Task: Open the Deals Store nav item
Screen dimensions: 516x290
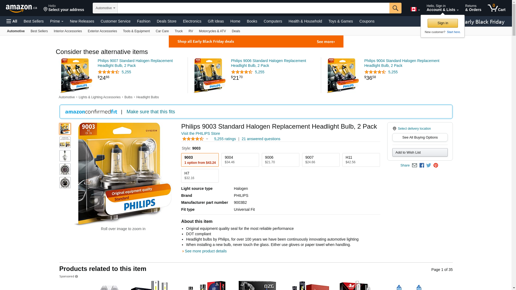Action: [166, 21]
